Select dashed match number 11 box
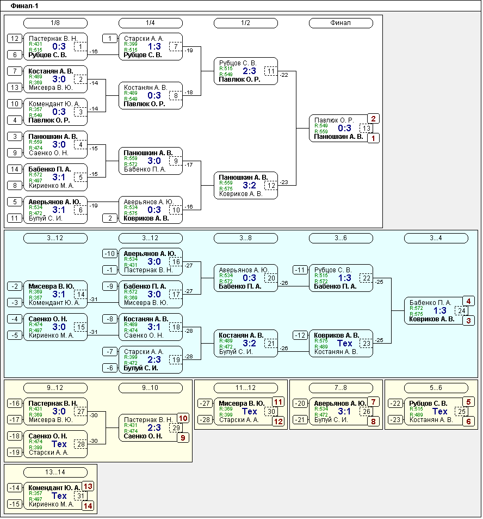 pyautogui.click(x=271, y=71)
